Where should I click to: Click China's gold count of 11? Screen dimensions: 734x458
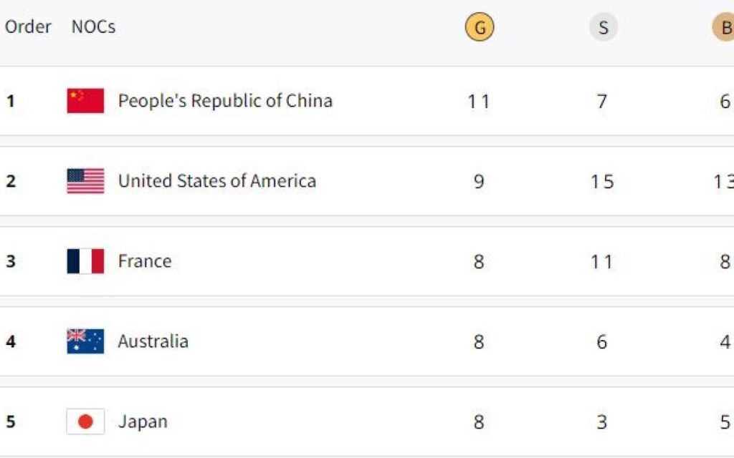[x=479, y=102]
